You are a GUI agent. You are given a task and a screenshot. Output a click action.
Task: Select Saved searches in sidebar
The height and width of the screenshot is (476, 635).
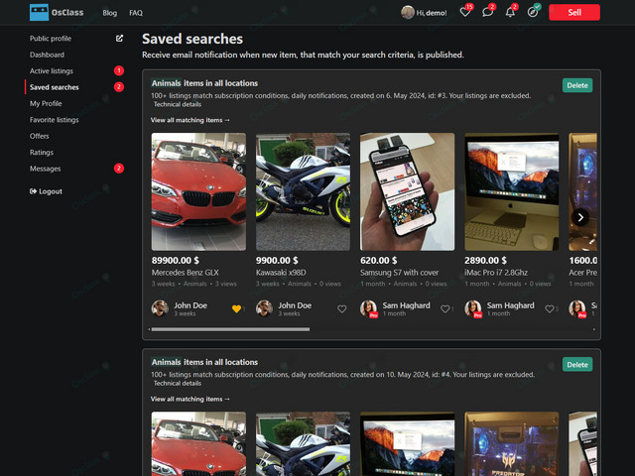click(55, 87)
